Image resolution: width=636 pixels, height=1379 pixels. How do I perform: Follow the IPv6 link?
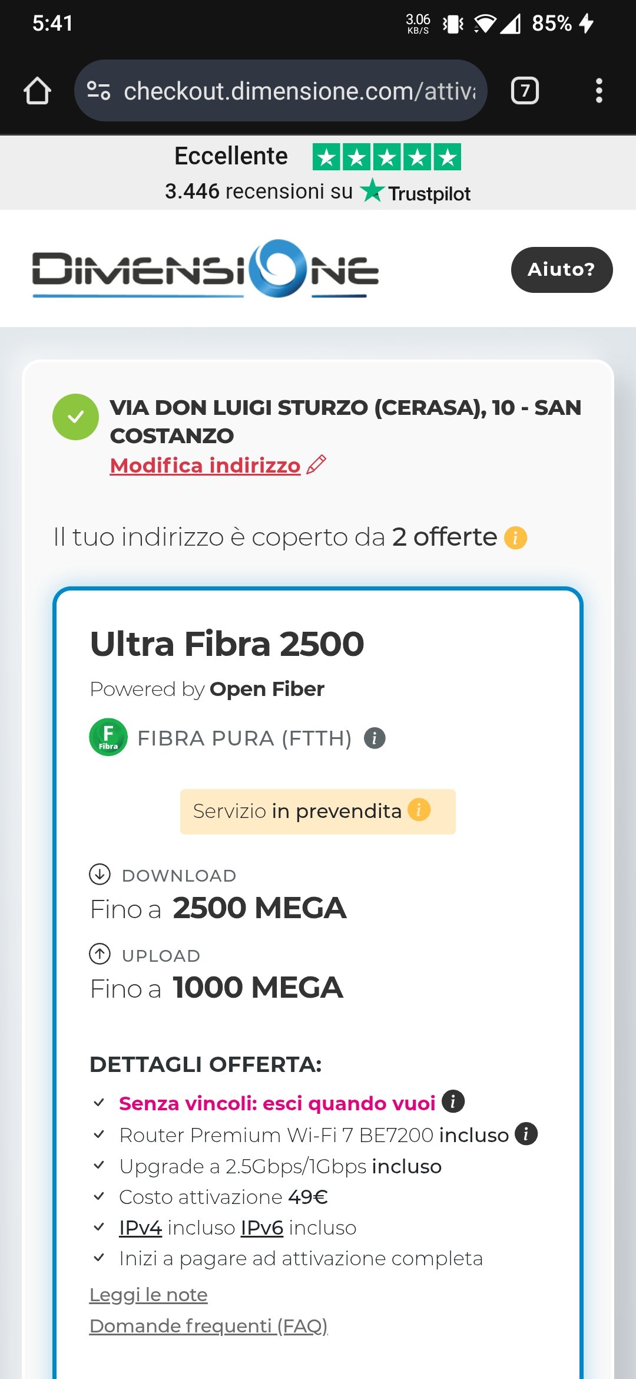262,1228
